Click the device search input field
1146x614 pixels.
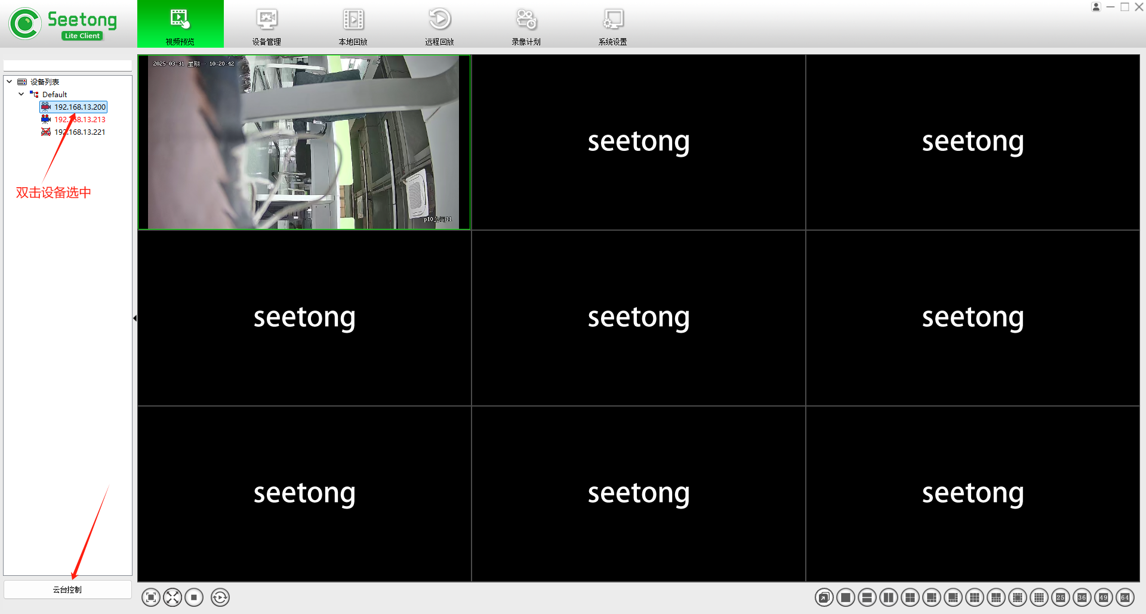pos(67,66)
